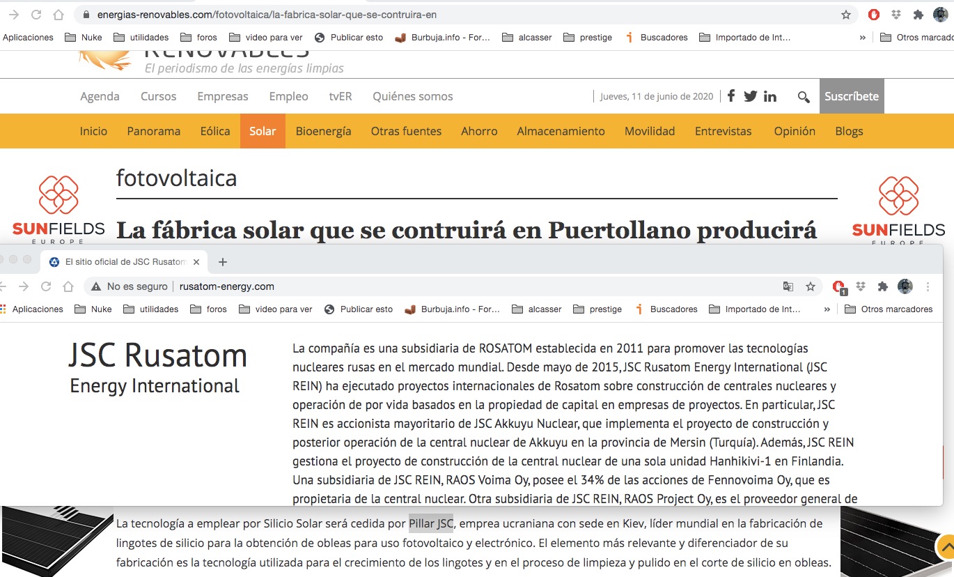The image size is (954, 577).
Task: Follow the 'Pillar JSC' link in the article
Action: click(430, 523)
